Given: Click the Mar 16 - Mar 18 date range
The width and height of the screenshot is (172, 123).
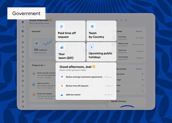Looking at the screenshot, I should 138,45.
